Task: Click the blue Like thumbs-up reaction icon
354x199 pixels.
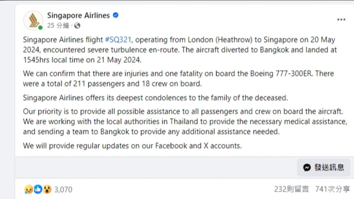Action: pos(38,189)
